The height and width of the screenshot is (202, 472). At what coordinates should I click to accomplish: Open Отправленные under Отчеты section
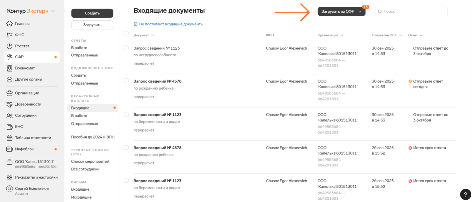click(x=84, y=55)
